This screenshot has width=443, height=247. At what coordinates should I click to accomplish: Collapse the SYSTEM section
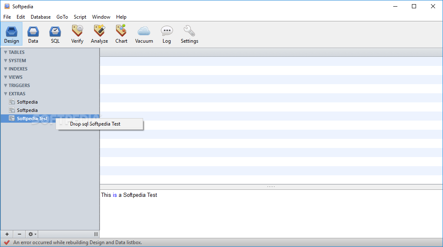(x=5, y=61)
